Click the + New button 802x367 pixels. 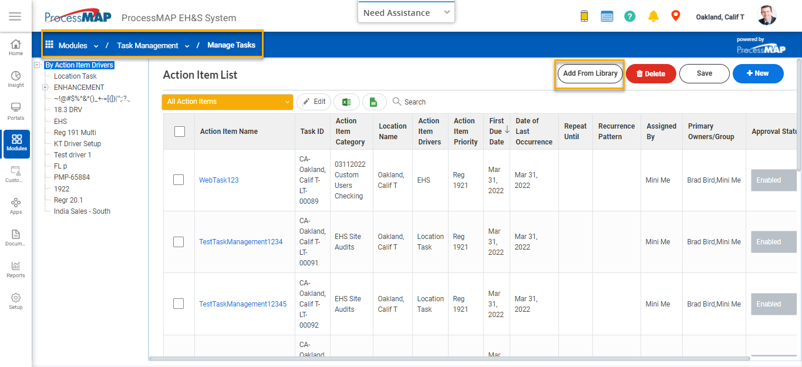(x=758, y=73)
